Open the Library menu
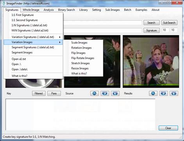This screenshot has height=141, width=184. (x=84, y=10)
